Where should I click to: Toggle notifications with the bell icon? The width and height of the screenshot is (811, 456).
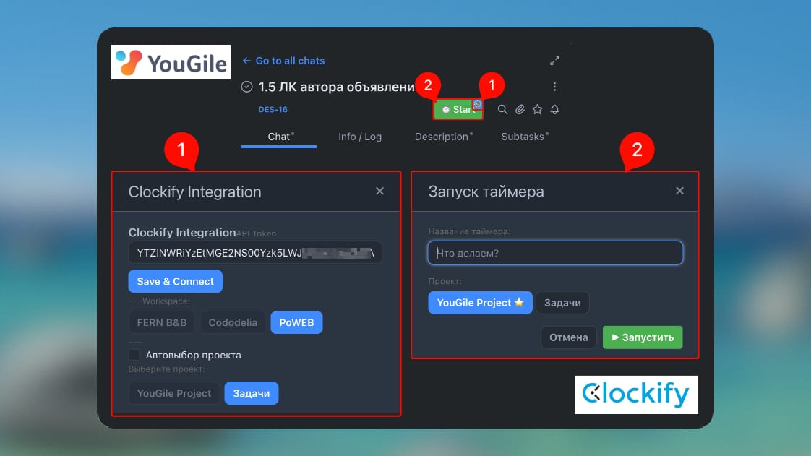(554, 109)
